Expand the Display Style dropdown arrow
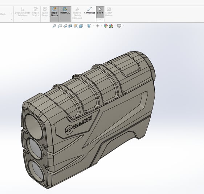 pos(93,26)
